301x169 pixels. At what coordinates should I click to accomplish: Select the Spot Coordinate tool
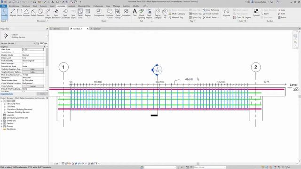[x=65, y=14]
